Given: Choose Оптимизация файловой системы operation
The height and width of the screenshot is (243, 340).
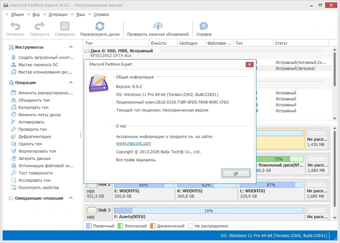Looking at the screenshot, I should click(42, 166).
